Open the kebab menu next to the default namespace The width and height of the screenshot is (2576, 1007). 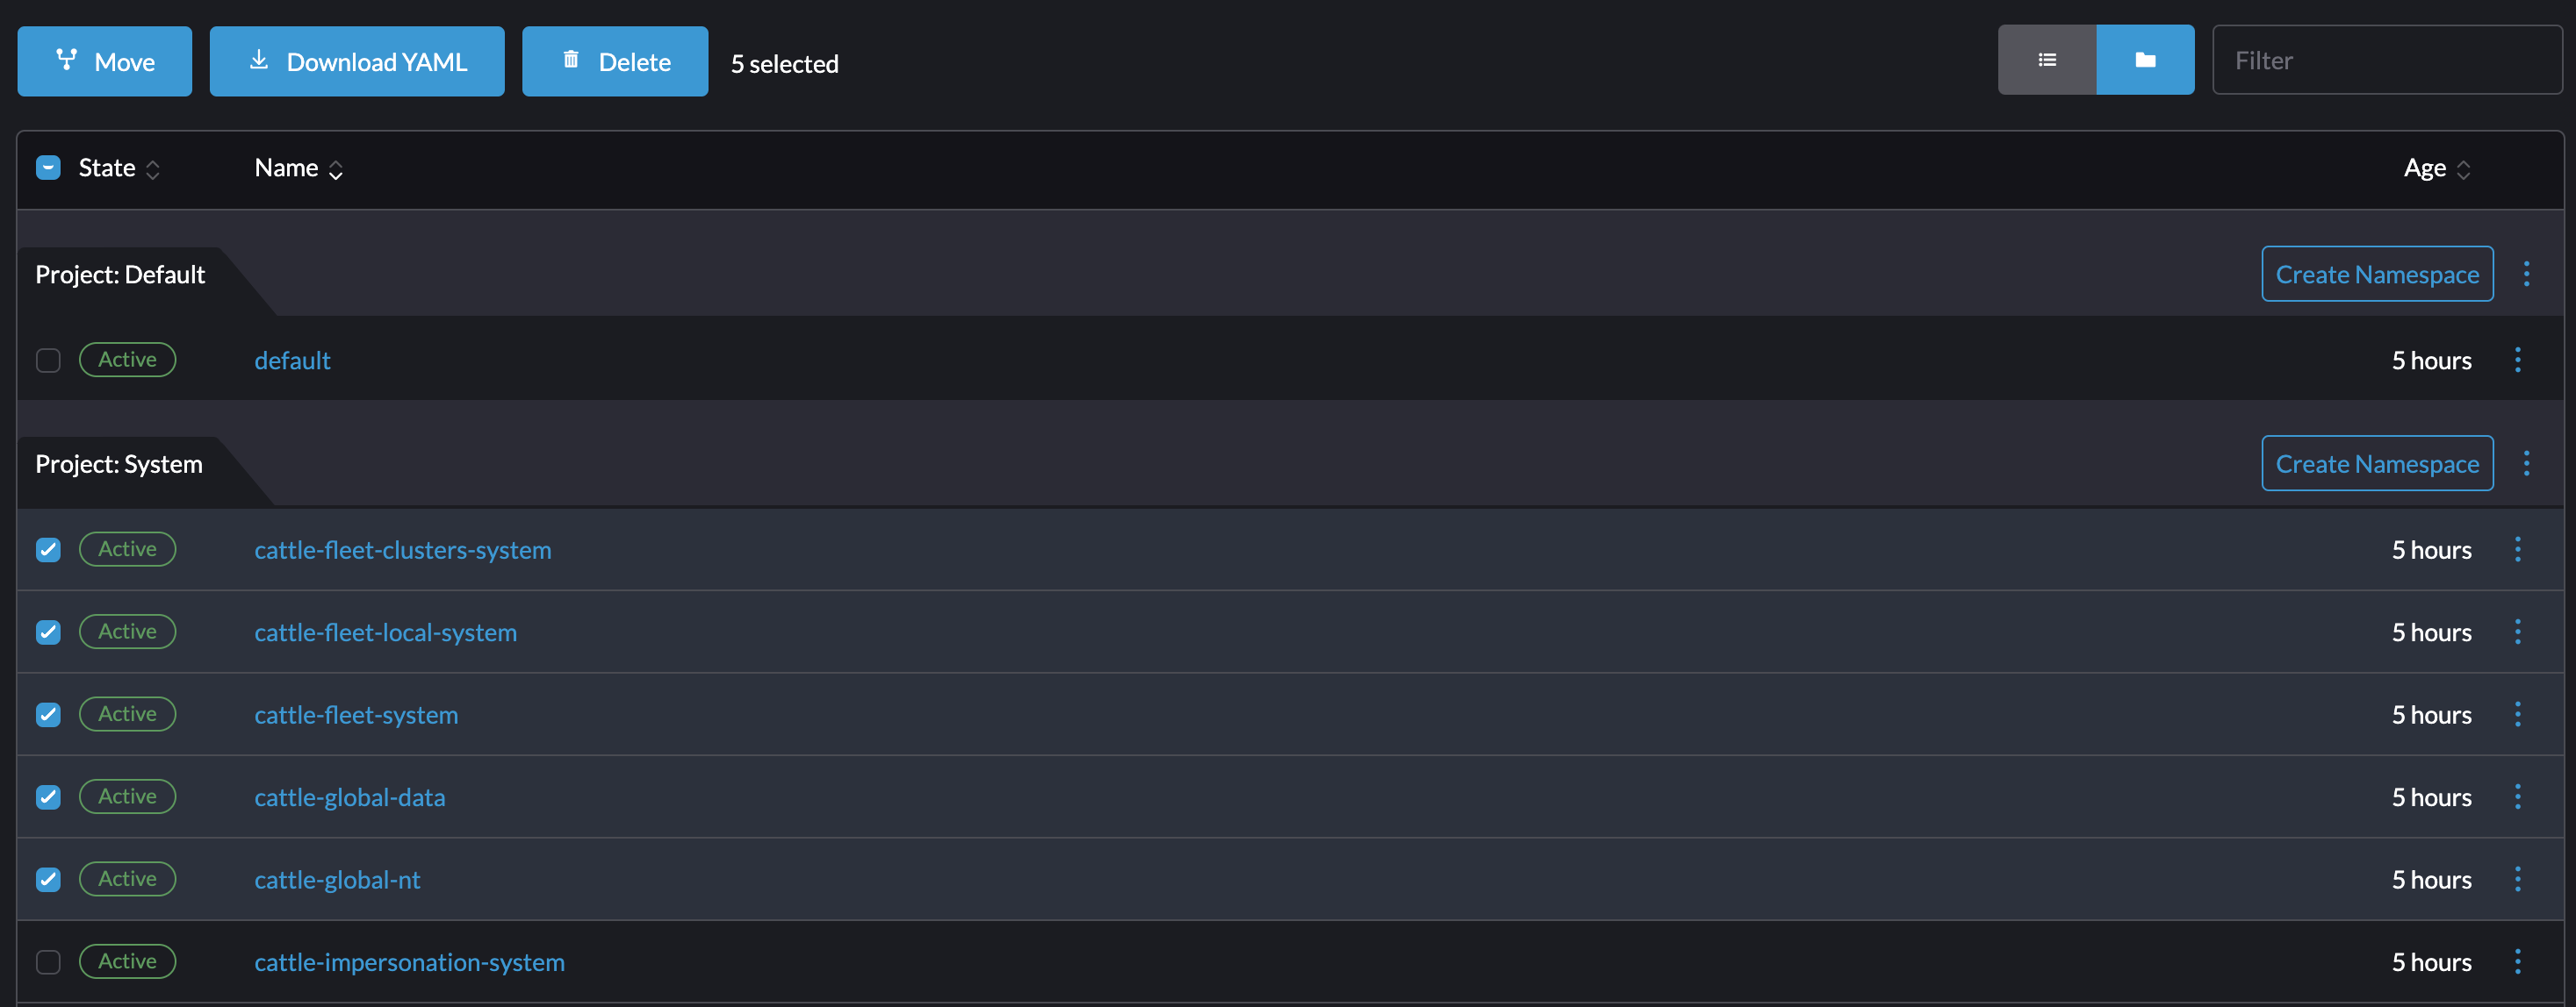[2518, 360]
